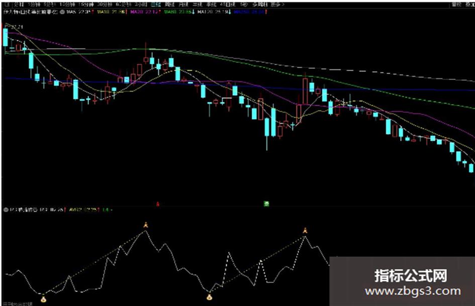
Task: Open the 复权 option at top right
Action: [456, 5]
